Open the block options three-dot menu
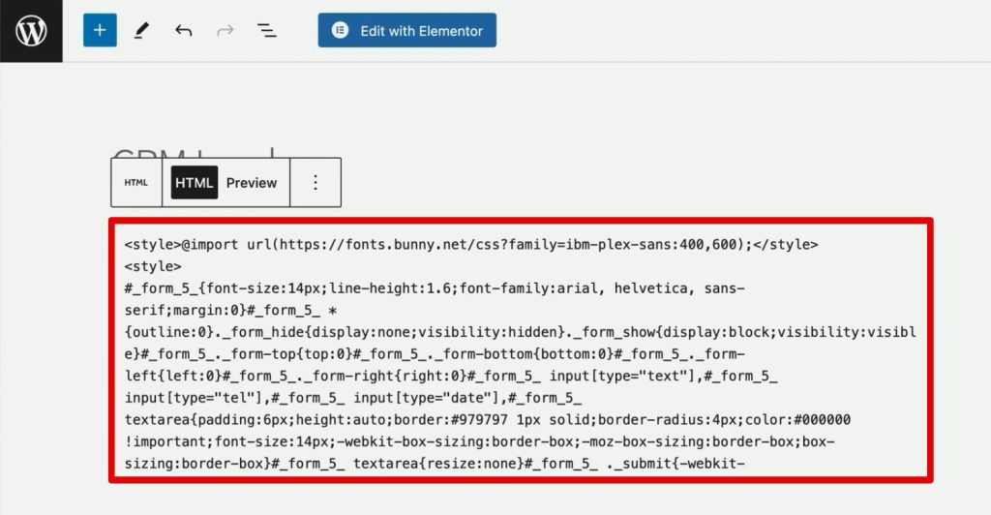This screenshot has height=515, width=991. click(x=315, y=183)
